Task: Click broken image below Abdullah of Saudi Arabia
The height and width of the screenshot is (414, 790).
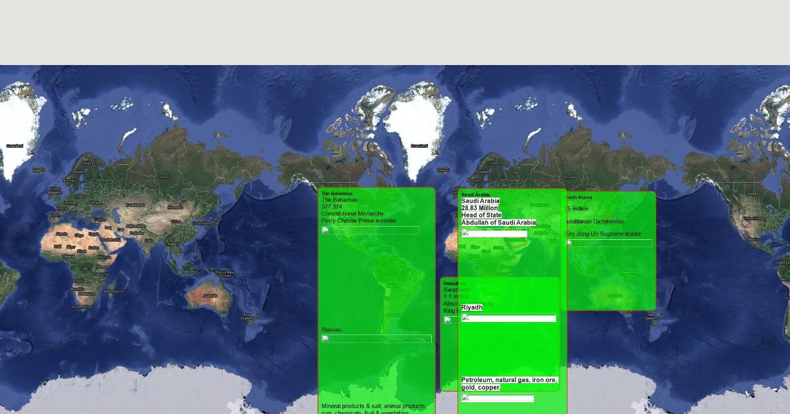Action: [494, 233]
